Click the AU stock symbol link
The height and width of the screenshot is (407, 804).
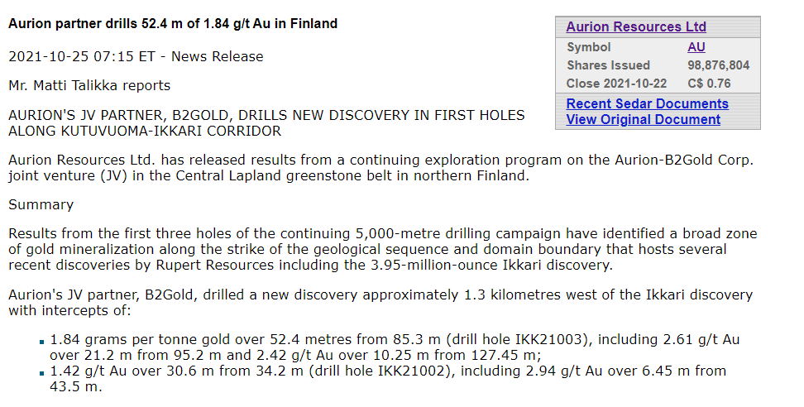tap(696, 47)
